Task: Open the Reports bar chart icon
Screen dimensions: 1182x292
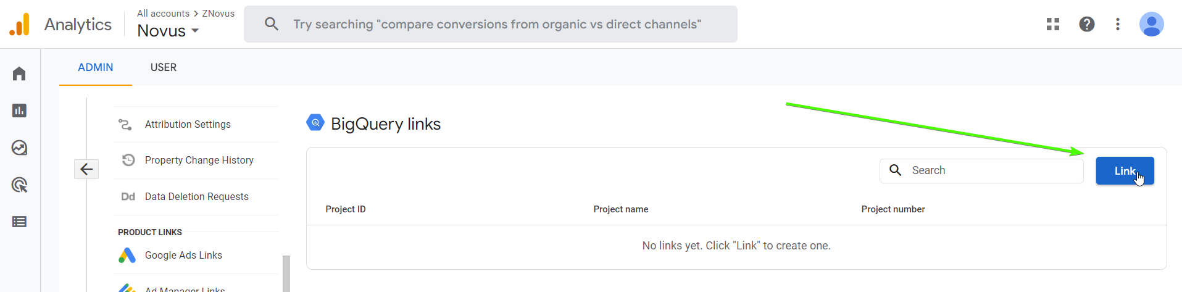Action: [19, 111]
